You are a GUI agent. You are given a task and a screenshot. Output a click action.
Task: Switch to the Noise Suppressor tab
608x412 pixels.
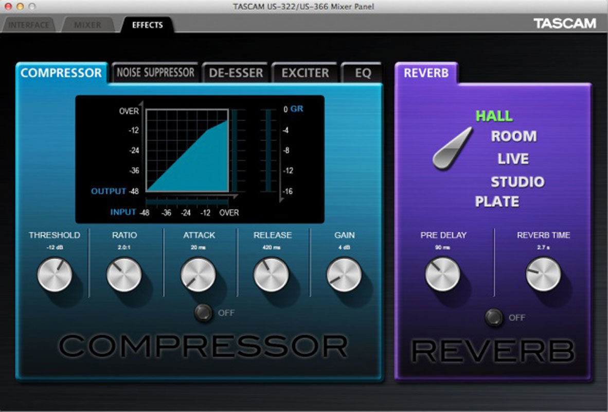click(155, 73)
